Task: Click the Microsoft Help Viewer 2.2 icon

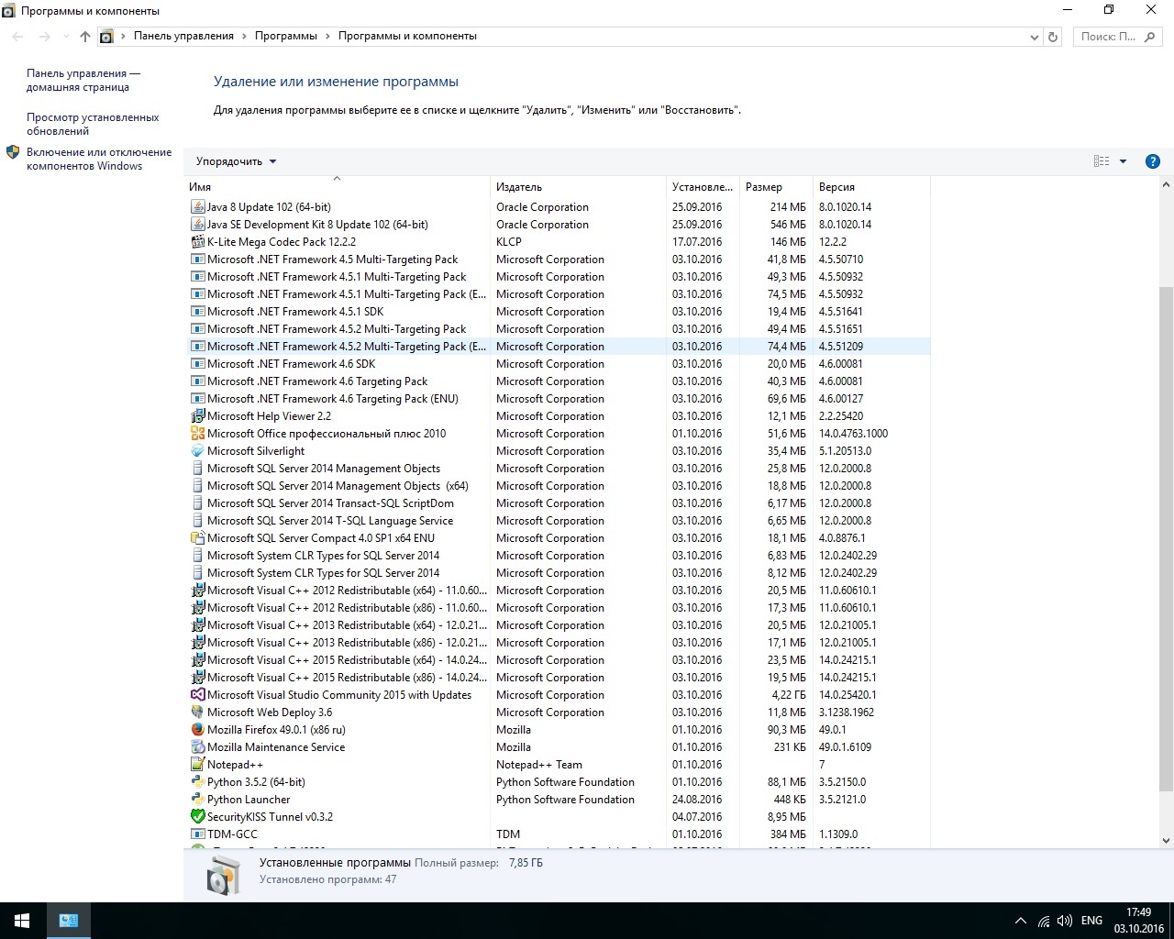Action: pos(197,416)
